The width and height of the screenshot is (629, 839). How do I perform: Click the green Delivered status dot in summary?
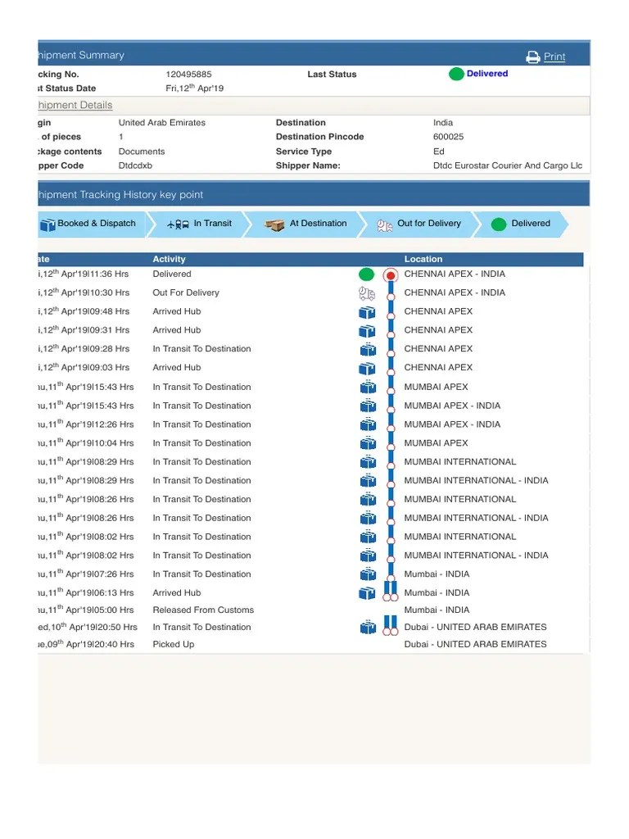(x=456, y=74)
